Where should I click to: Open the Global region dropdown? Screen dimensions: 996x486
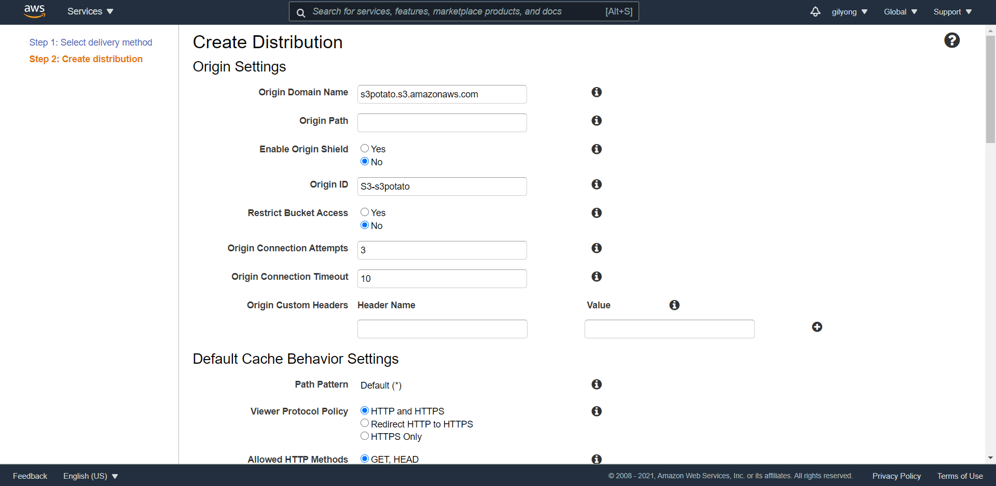901,12
